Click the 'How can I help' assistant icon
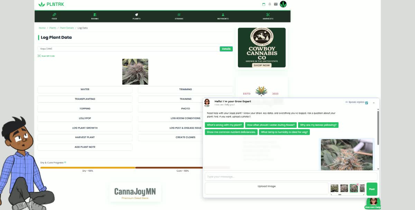This screenshot has width=415, height=210. 373,202
